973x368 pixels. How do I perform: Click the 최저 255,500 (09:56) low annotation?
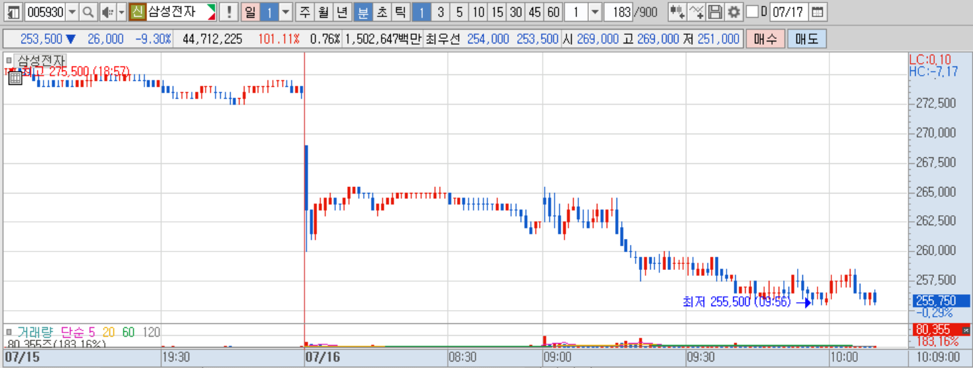click(737, 302)
